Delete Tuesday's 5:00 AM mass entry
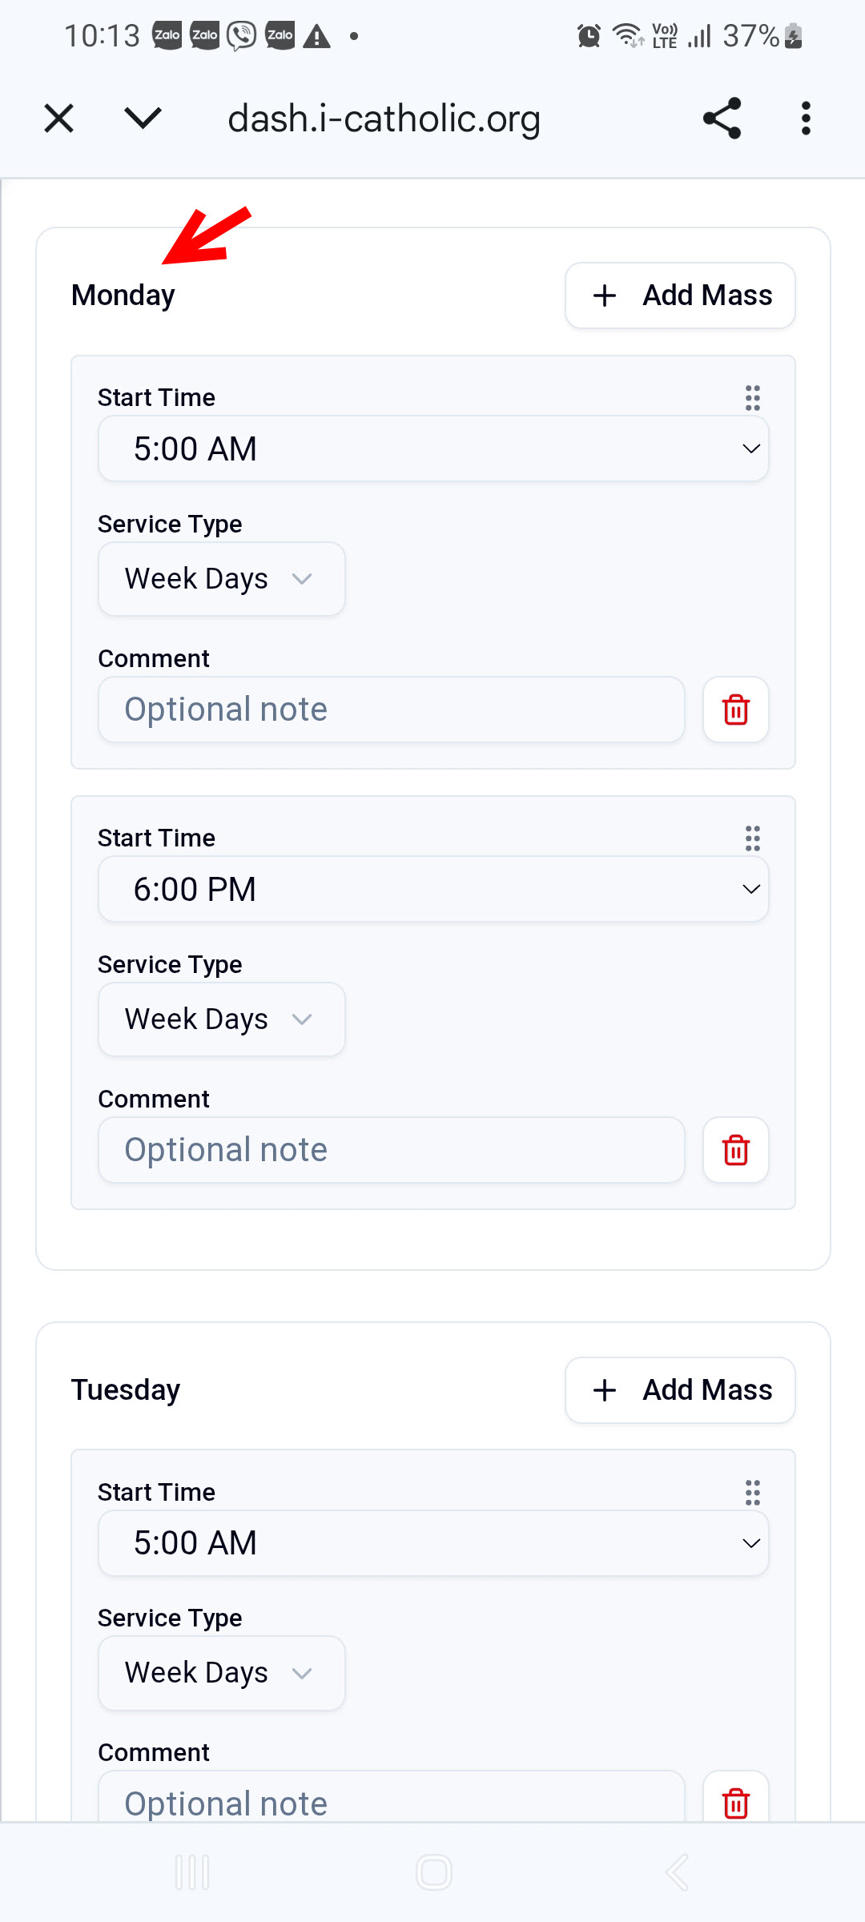The height and width of the screenshot is (1922, 865). 735,1802
